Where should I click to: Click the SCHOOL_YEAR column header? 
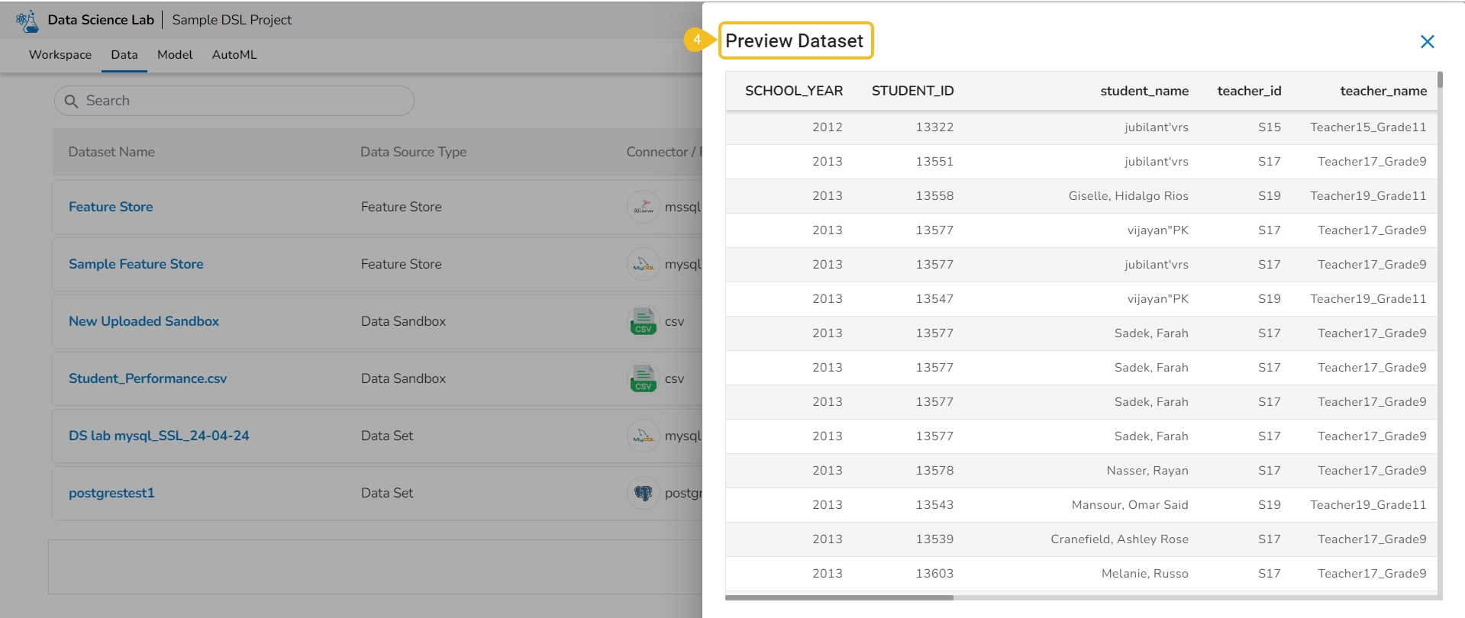click(793, 91)
